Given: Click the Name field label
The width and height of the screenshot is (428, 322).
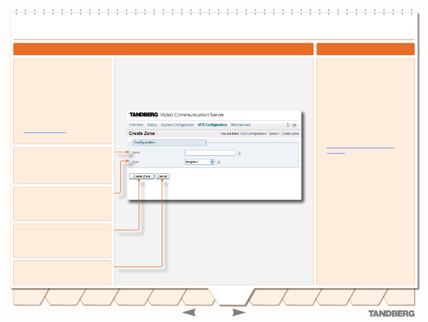Looking at the screenshot, I should pos(136,153).
